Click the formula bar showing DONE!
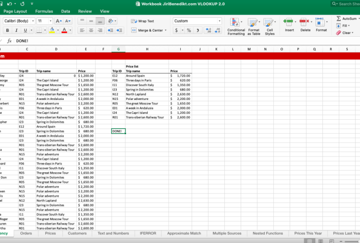The width and height of the screenshot is (360, 243). pos(187,41)
